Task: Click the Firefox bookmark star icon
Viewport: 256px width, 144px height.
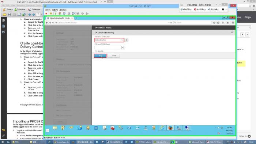Action: [x=214, y=23]
